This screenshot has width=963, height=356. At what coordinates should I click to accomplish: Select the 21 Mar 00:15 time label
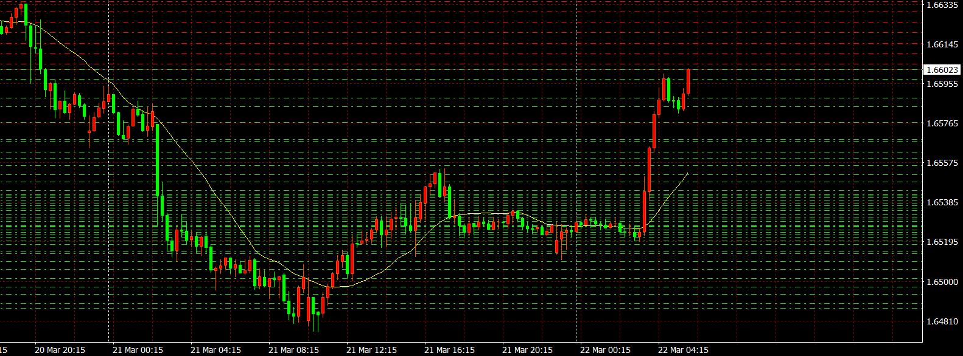(x=138, y=350)
